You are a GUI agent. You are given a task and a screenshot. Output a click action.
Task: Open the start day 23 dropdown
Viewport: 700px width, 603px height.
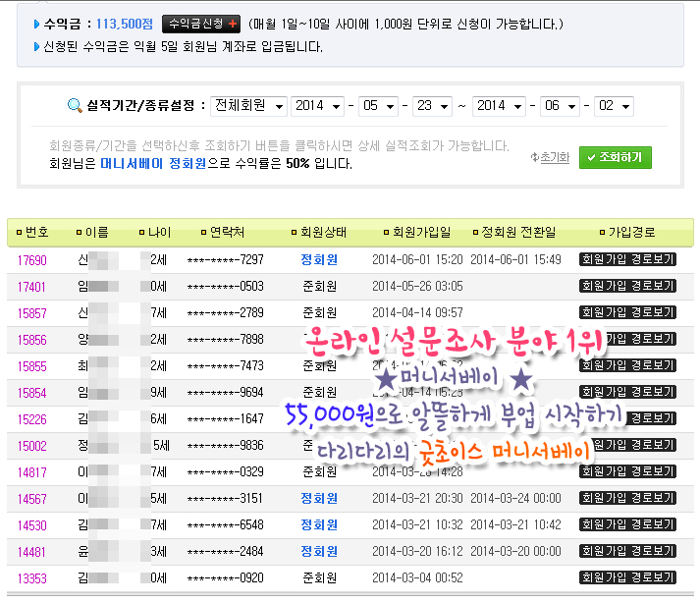[x=432, y=106]
